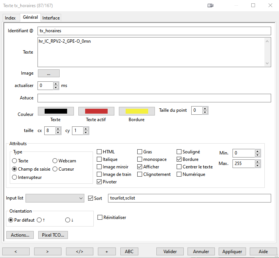Go to previous record with < button
The image size is (279, 258).
(16, 251)
